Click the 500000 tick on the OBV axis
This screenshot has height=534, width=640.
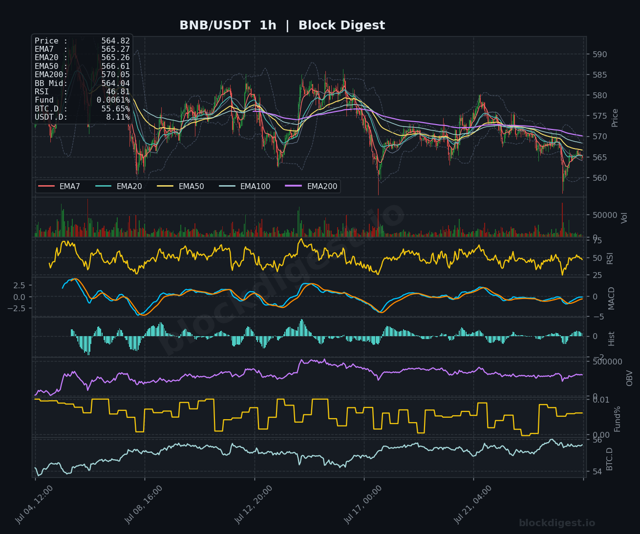coord(607,362)
